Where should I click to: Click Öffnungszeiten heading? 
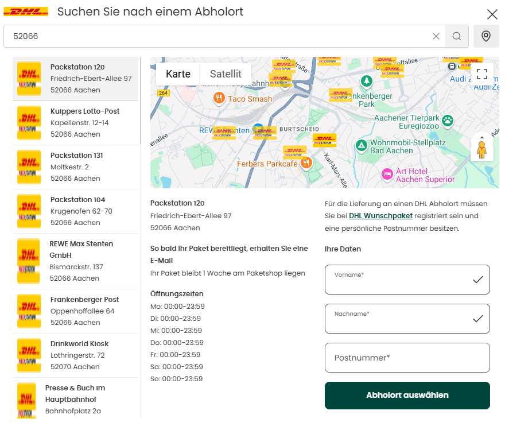pos(177,294)
